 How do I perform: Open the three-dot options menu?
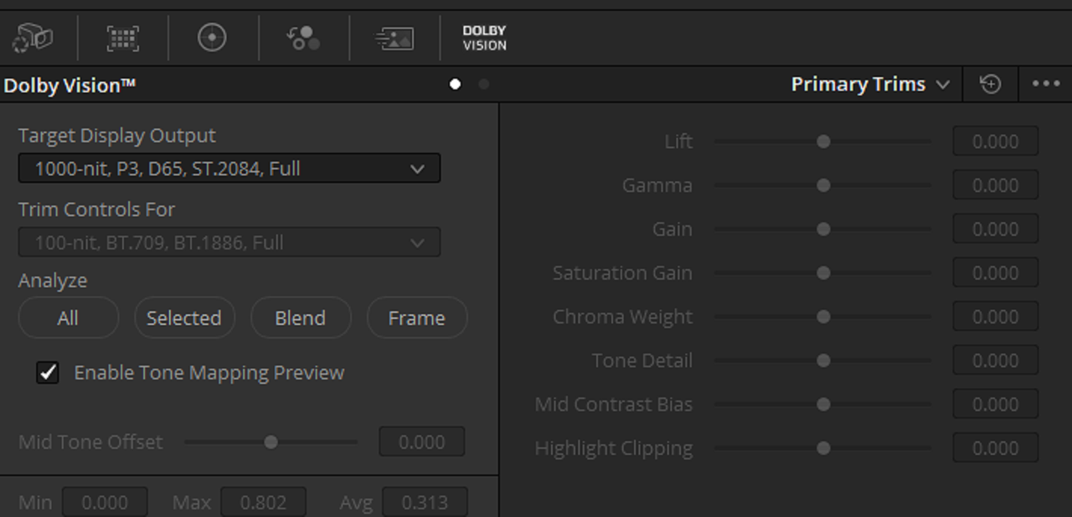pyautogui.click(x=1046, y=85)
